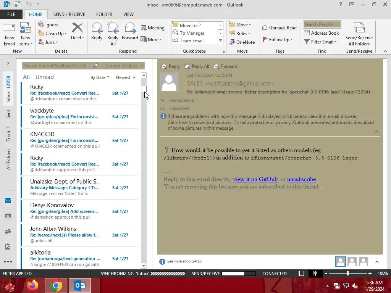This screenshot has height=293, width=391.
Task: Forward message via ribbon Forward icon
Action: 130,31
